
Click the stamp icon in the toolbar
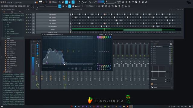(x=73, y=6)
